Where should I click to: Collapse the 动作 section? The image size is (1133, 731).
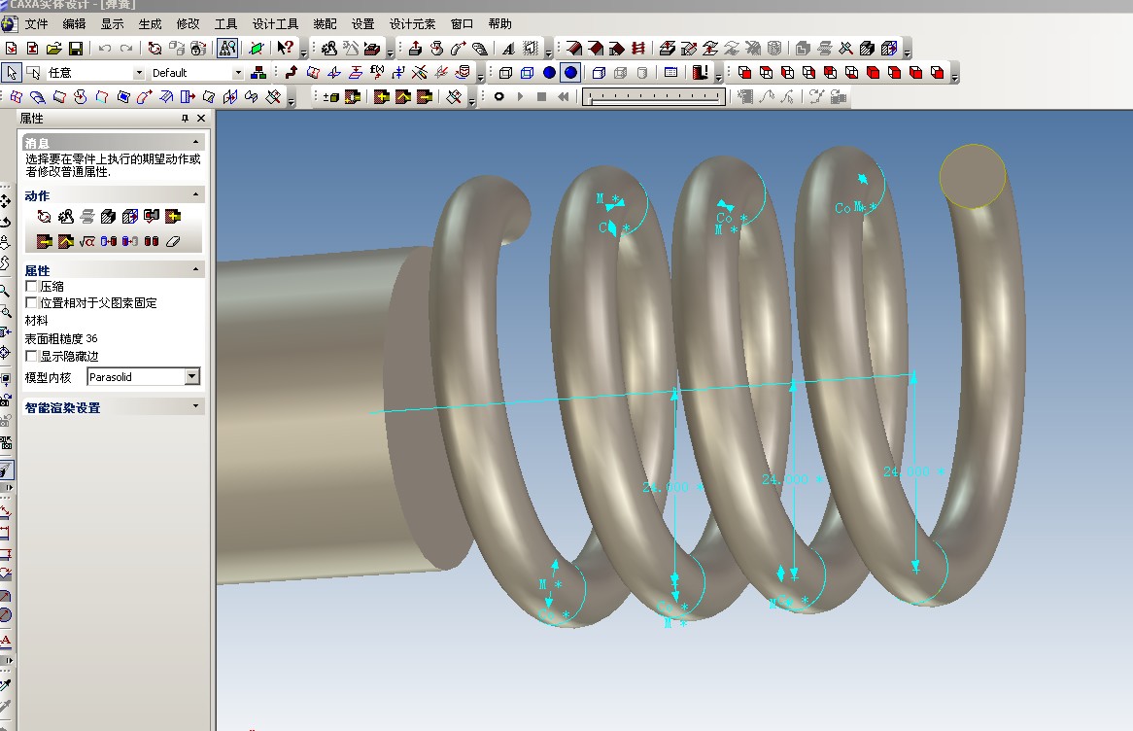196,194
